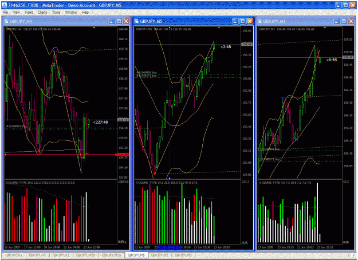Switch to the GBPJPY,H4 bottom tab
Screen dimensions: 358x260
click(37, 255)
